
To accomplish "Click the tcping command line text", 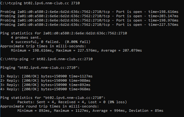I will pyautogui.click(x=40, y=3).
